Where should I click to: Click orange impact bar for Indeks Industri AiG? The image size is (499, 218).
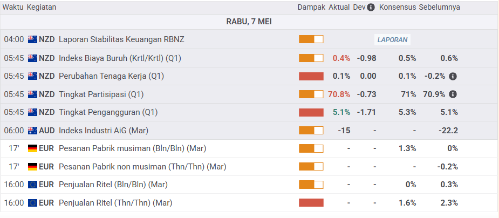click(x=311, y=130)
